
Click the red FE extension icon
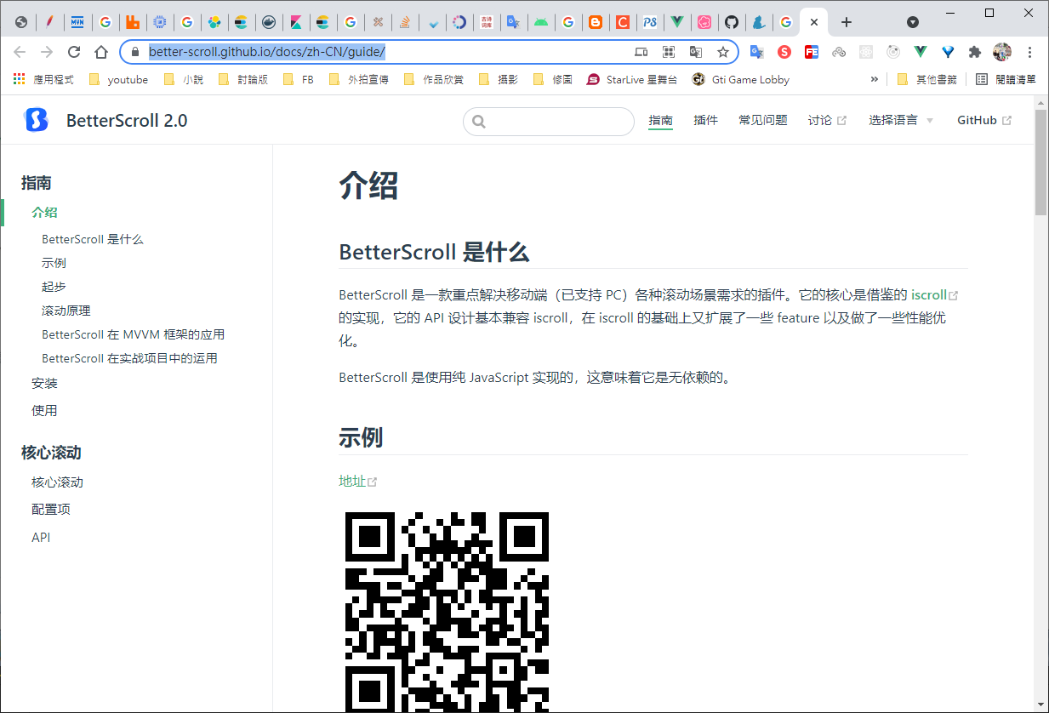click(x=812, y=52)
